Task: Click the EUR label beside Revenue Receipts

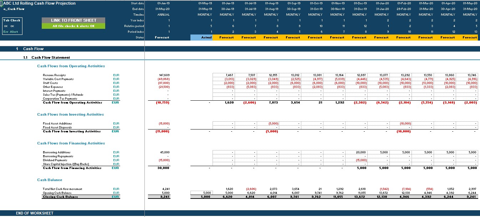Action: point(116,75)
